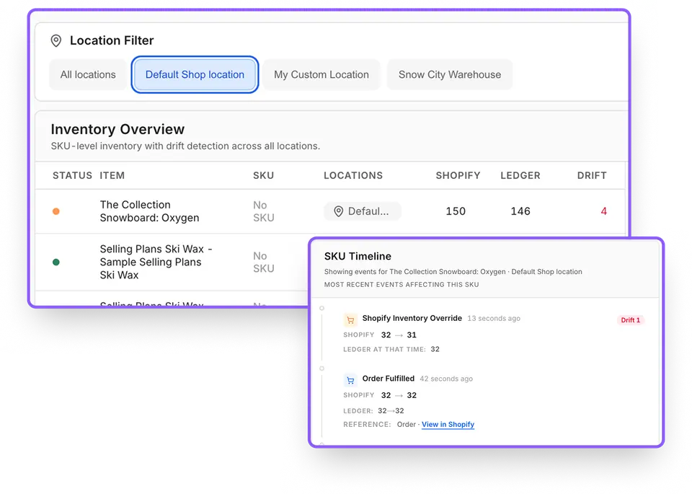Switch to My Custom Location filter
This screenshot has width=692, height=494.
pos(321,74)
